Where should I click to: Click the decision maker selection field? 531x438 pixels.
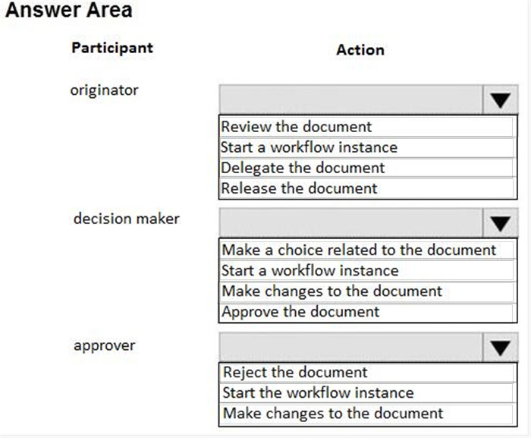coord(350,222)
